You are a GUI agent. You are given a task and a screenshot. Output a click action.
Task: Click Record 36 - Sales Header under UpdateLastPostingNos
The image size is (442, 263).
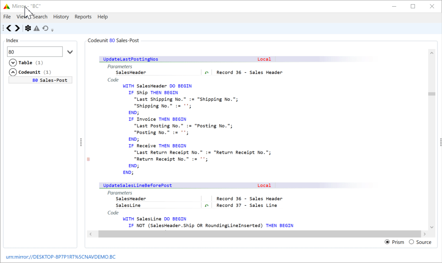(249, 73)
